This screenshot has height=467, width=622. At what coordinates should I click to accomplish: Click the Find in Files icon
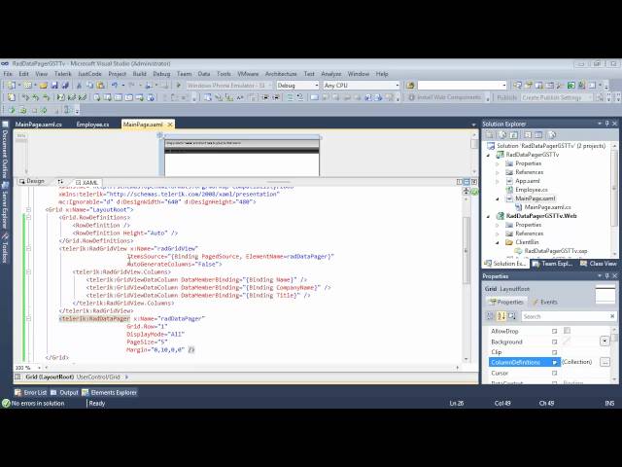pos(410,86)
